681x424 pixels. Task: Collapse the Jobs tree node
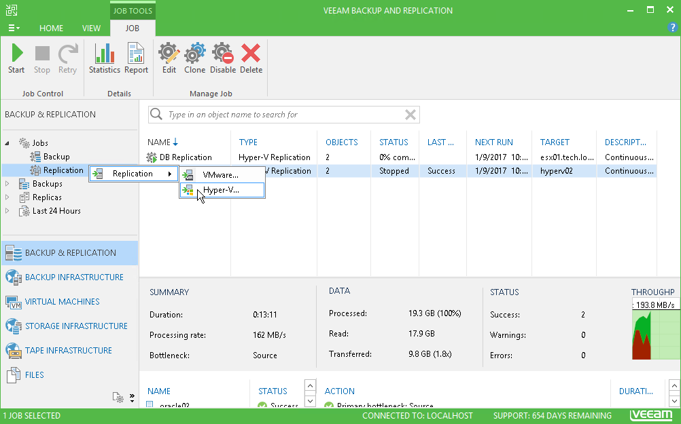tap(7, 143)
